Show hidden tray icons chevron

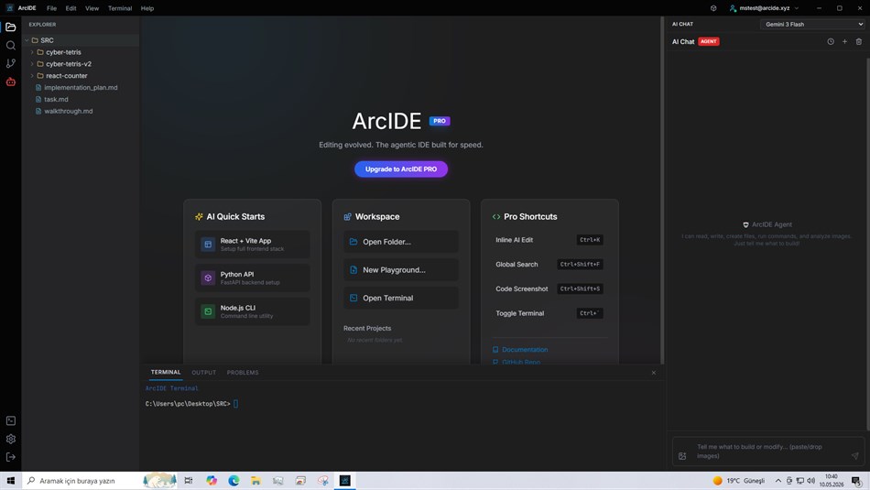[778, 481]
